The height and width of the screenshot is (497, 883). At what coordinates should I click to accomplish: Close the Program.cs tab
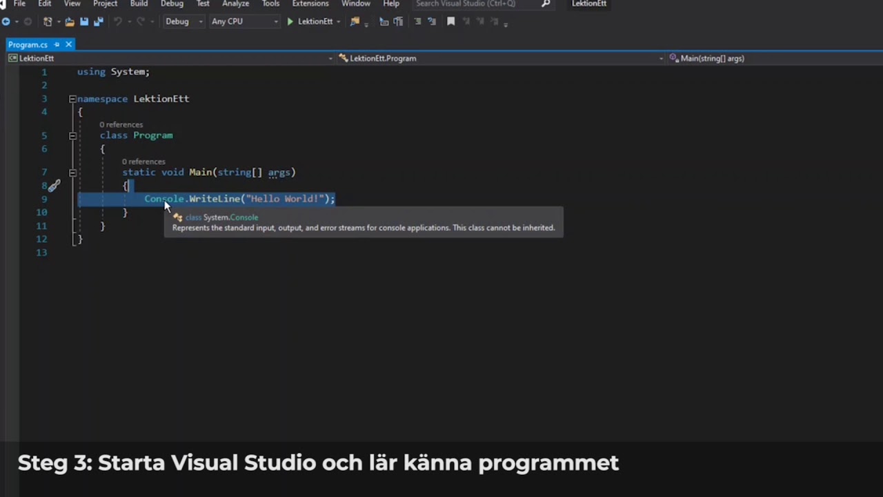tap(68, 44)
